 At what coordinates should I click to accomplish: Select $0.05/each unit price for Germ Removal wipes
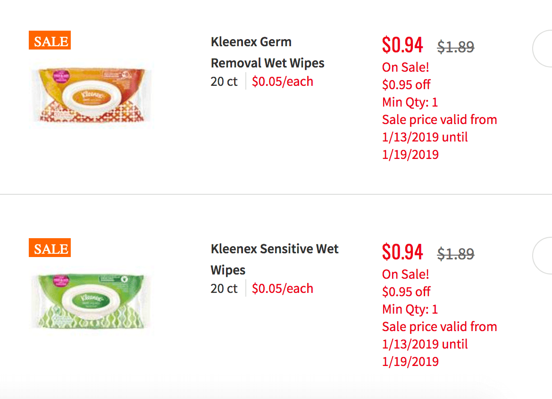(x=282, y=82)
